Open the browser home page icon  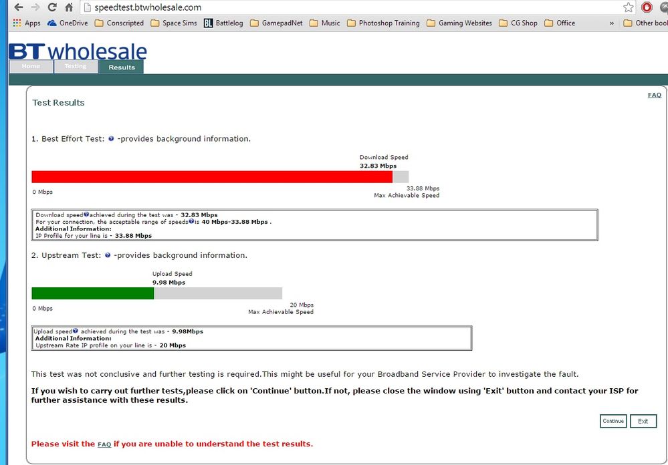pos(69,7)
